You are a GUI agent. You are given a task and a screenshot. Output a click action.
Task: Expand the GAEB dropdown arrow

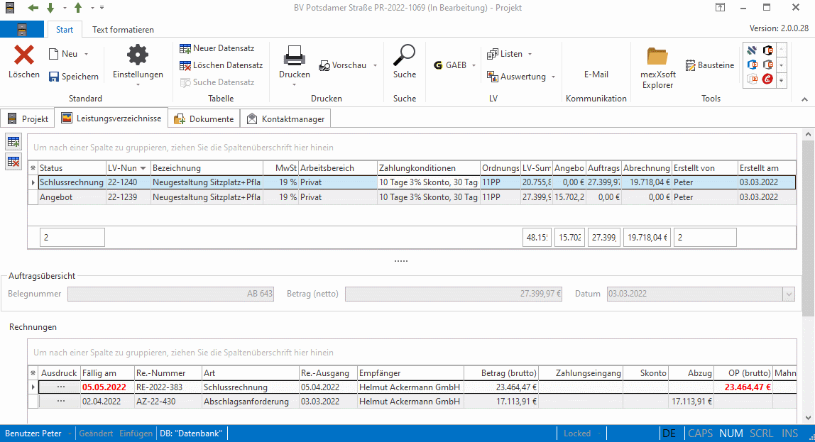pyautogui.click(x=474, y=65)
